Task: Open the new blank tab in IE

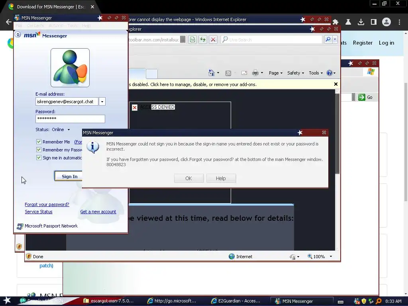Action: point(152,74)
